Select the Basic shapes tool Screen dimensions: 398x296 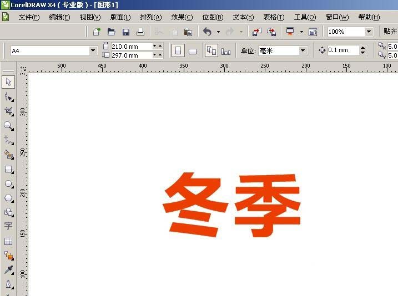[8, 212]
